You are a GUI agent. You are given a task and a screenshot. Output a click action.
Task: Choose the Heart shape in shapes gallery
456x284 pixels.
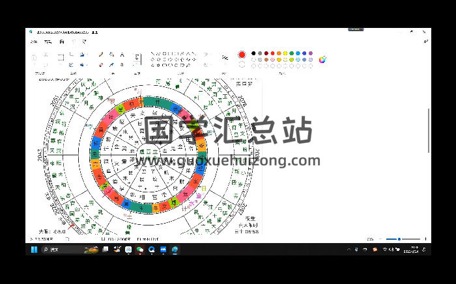182,65
